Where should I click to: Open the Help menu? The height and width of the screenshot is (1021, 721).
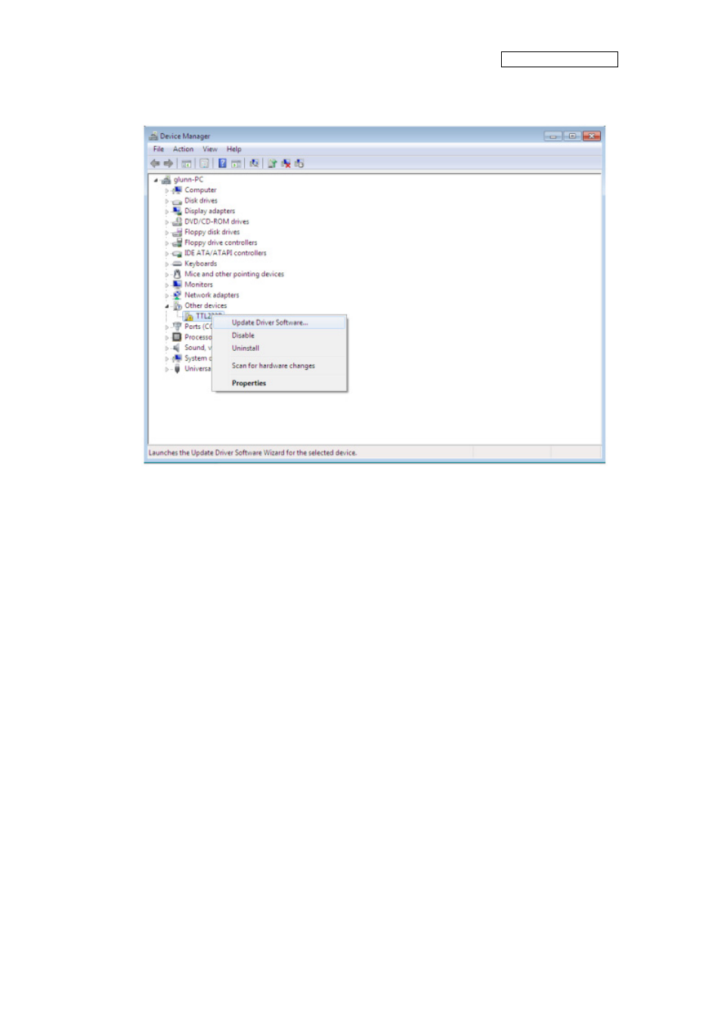click(234, 150)
